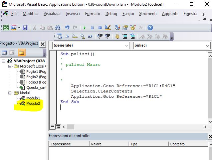
Task: Click the Toolbox wrench icon
Action: click(x=141, y=28)
